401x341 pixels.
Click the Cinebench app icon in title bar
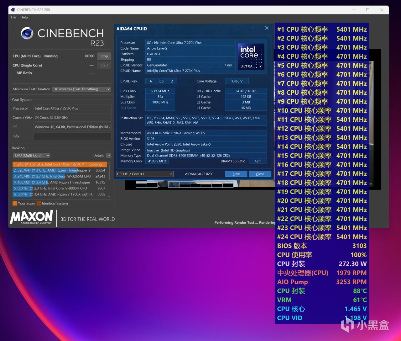pyautogui.click(x=13, y=10)
